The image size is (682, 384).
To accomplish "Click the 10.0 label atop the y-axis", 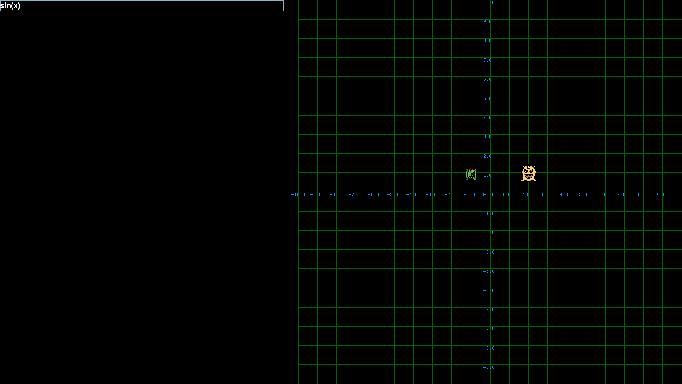I will point(489,2).
